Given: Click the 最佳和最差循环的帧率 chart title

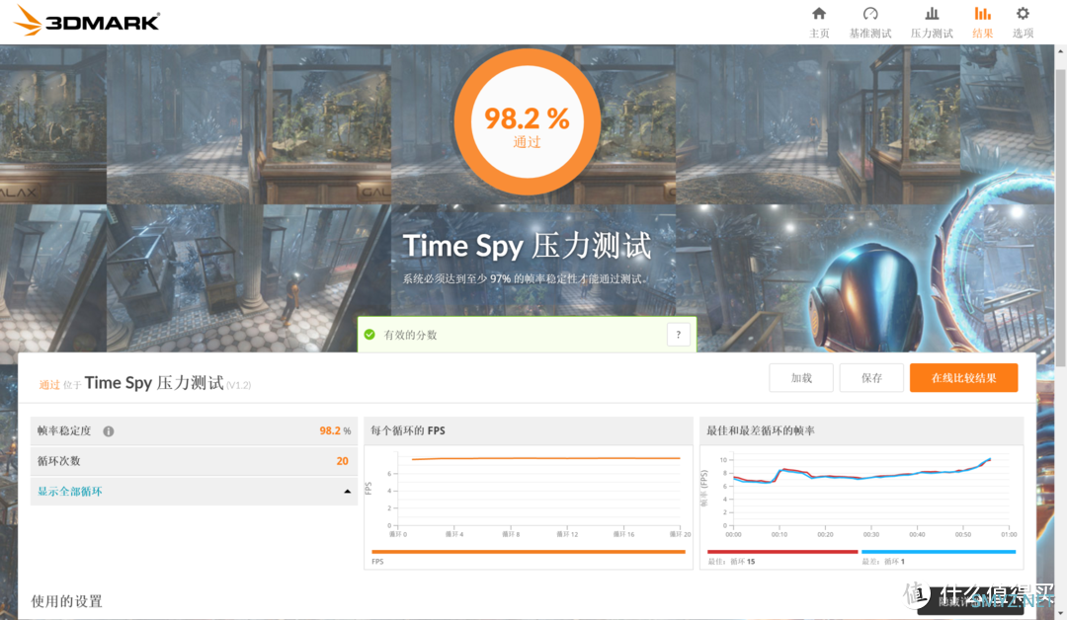Looking at the screenshot, I should [x=760, y=430].
